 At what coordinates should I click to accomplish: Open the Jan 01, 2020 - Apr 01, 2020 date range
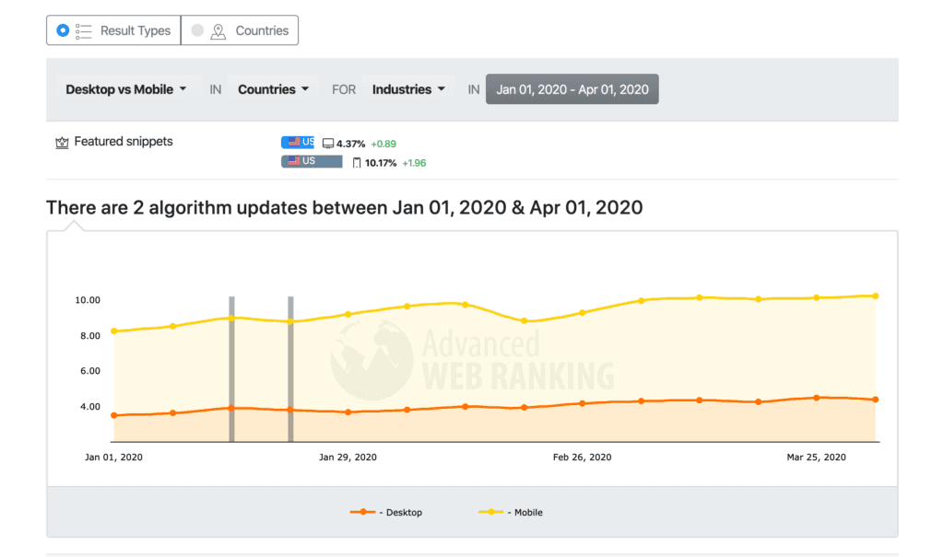(572, 89)
